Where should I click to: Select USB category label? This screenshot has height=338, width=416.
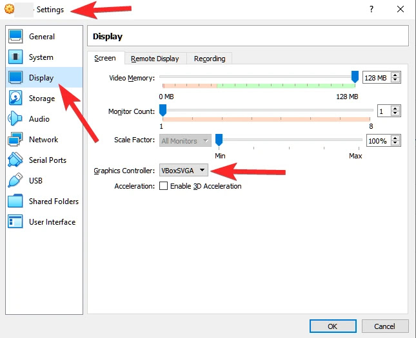pos(36,181)
